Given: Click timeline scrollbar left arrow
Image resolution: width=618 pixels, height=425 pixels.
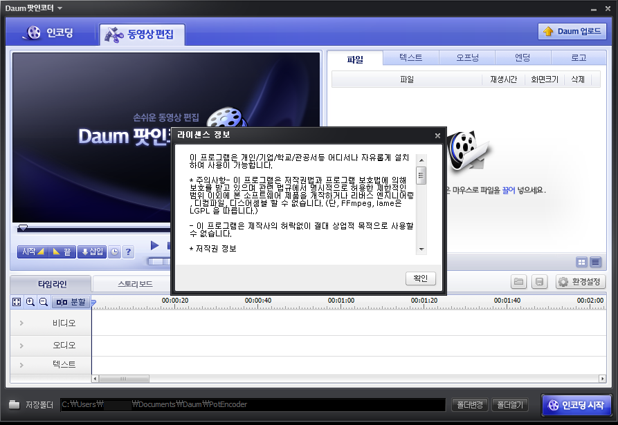Looking at the screenshot, I should [x=95, y=379].
